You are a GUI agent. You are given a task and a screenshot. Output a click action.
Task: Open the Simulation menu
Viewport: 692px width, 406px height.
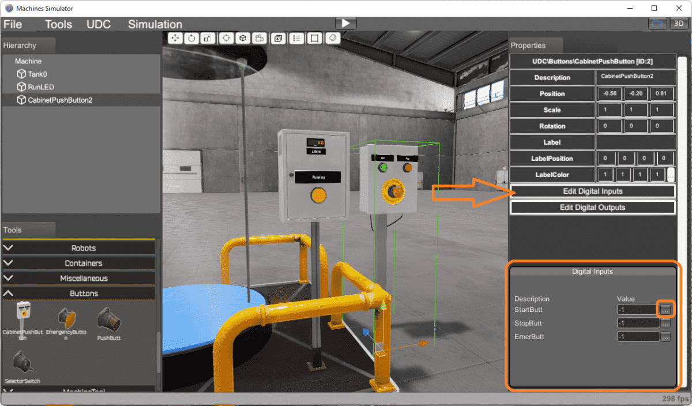coord(155,24)
